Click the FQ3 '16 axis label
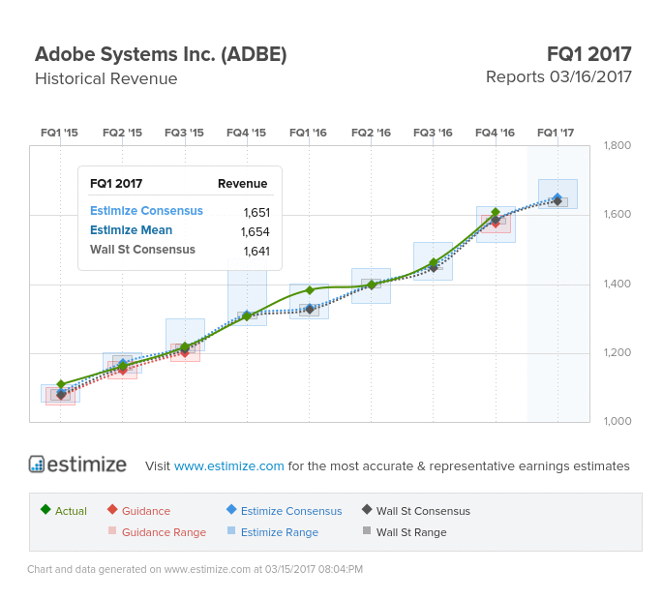 point(433,133)
